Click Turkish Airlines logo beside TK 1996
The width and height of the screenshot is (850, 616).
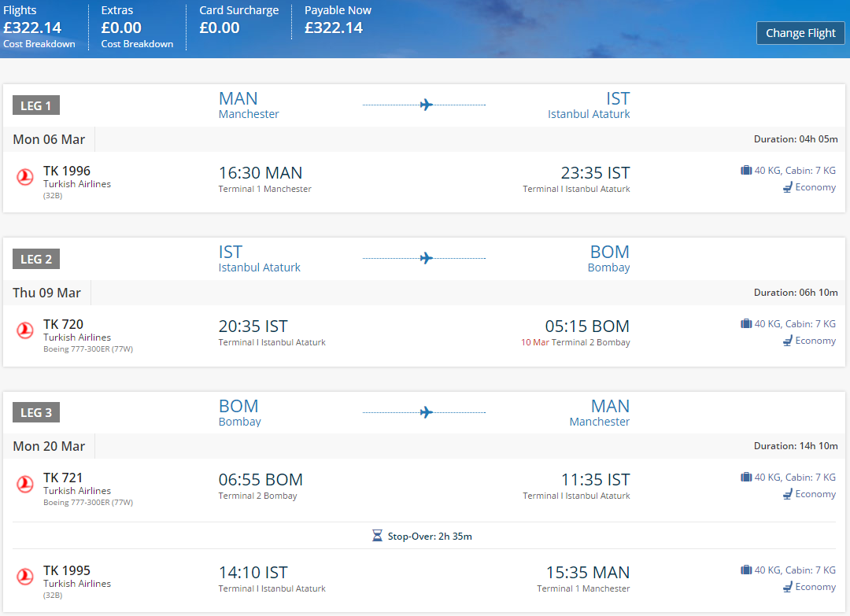[25, 177]
